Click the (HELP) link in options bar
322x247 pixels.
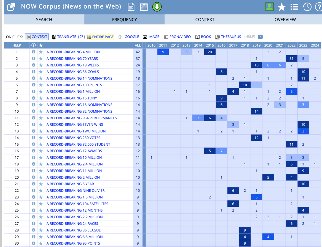250,37
